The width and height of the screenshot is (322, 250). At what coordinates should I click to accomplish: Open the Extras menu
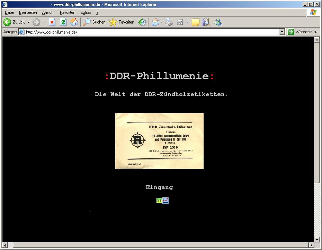point(86,12)
